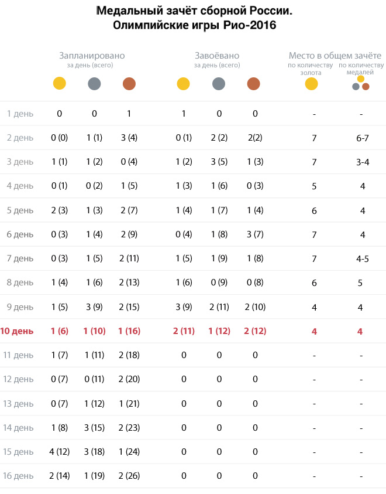Click the gold place '5' in 4 день row
Image resolution: width=386 pixels, height=494 pixels.
(314, 186)
